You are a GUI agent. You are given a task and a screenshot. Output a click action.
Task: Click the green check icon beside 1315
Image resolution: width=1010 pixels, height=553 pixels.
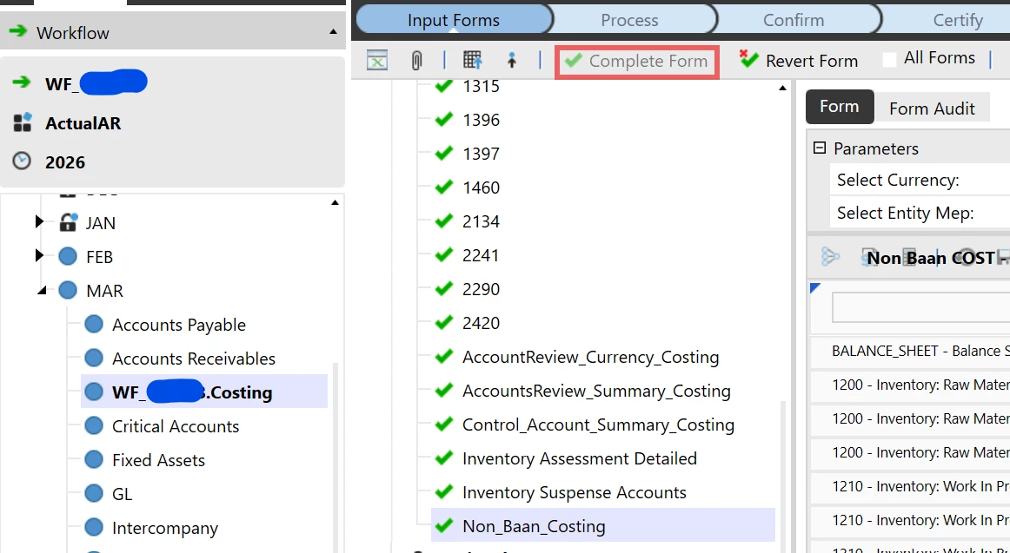[444, 86]
